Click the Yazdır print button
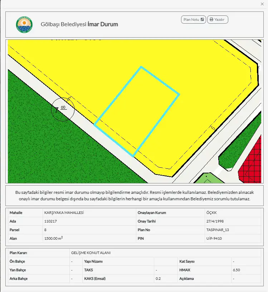This screenshot has height=292, width=268. [218, 20]
